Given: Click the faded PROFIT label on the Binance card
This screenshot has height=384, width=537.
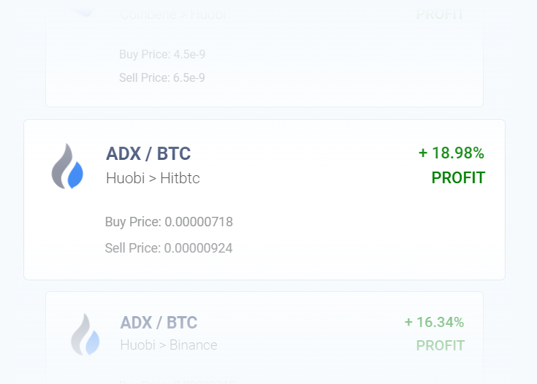Looking at the screenshot, I should coord(440,345).
